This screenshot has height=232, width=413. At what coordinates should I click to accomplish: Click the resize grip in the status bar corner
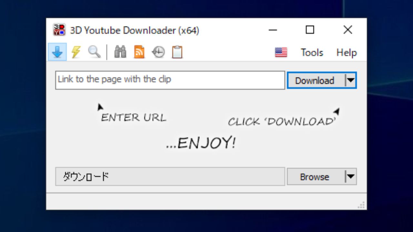[361, 205]
